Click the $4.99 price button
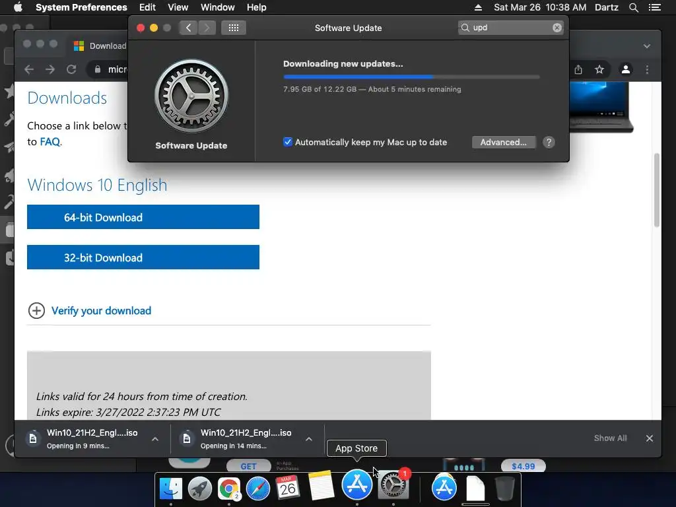This screenshot has height=507, width=676. tap(523, 466)
